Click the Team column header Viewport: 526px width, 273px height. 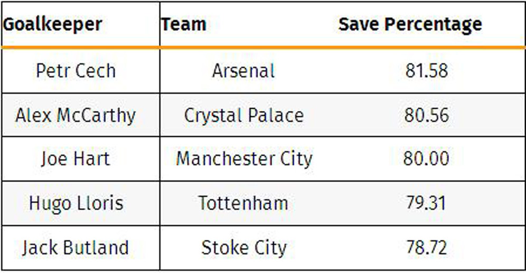[184, 24]
